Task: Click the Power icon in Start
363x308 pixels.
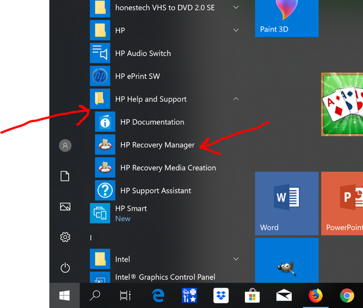Action: tap(65, 267)
